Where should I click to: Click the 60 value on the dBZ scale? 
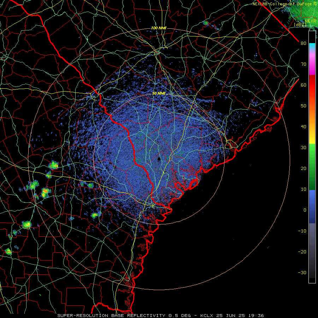coord(304,85)
